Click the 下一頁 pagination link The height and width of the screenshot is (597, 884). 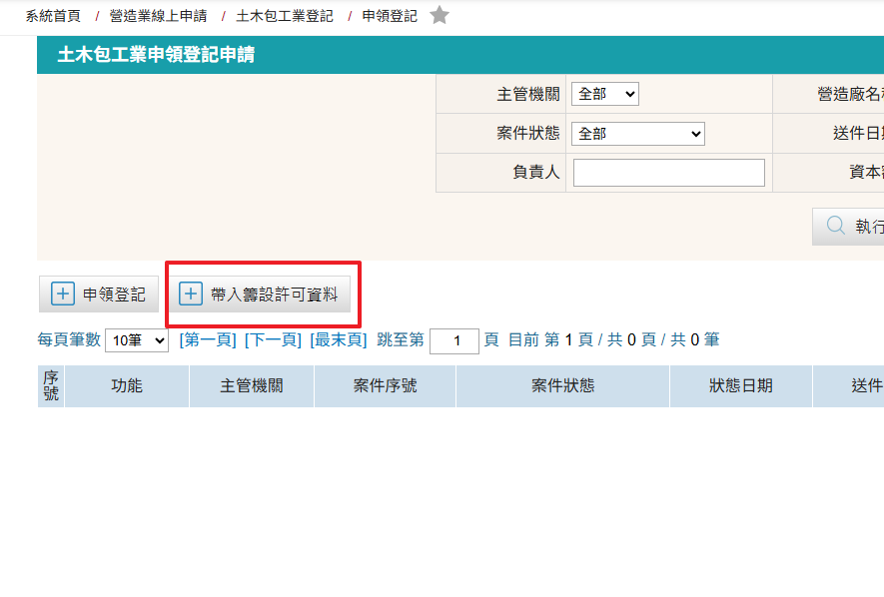click(273, 340)
